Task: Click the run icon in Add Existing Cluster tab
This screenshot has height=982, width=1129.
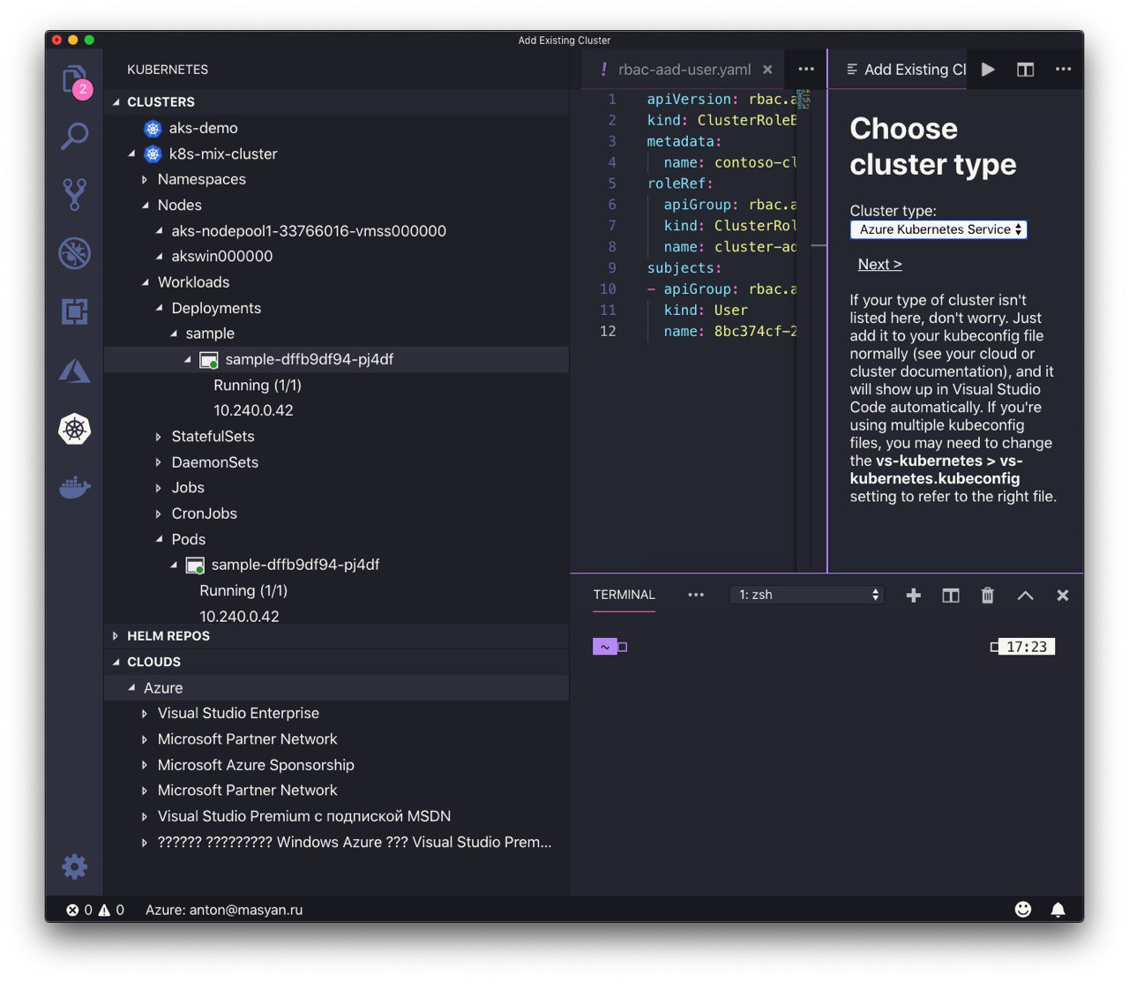Action: (988, 70)
